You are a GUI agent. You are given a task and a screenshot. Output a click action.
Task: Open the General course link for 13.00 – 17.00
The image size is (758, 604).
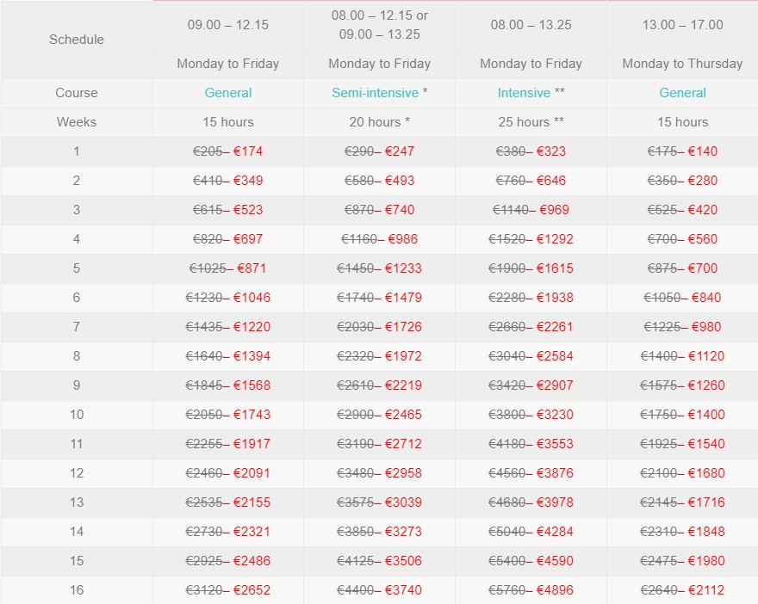pyautogui.click(x=682, y=93)
